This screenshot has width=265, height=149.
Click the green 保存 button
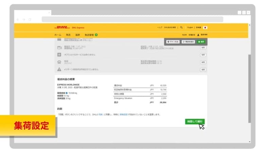pos(201,42)
